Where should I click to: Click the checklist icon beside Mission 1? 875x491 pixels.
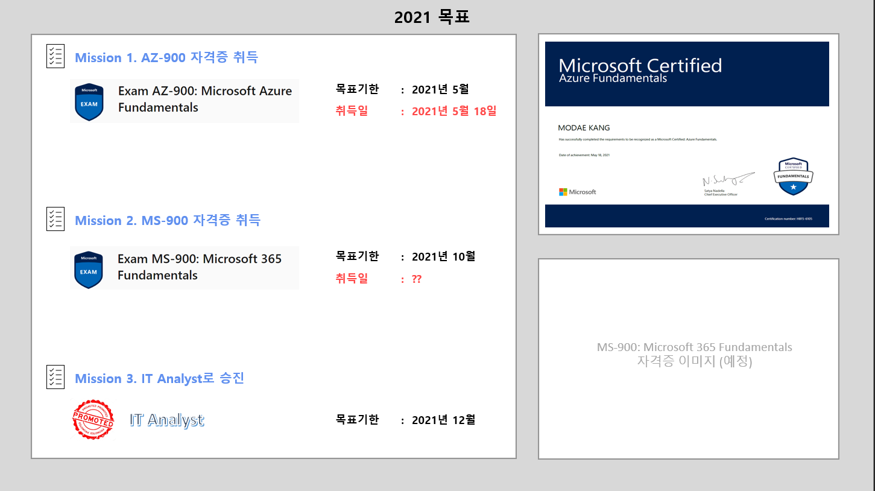55,55
